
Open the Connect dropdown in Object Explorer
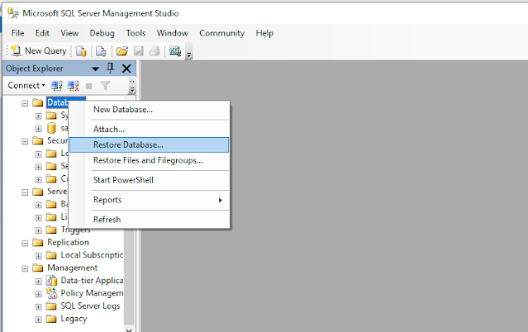tap(26, 86)
